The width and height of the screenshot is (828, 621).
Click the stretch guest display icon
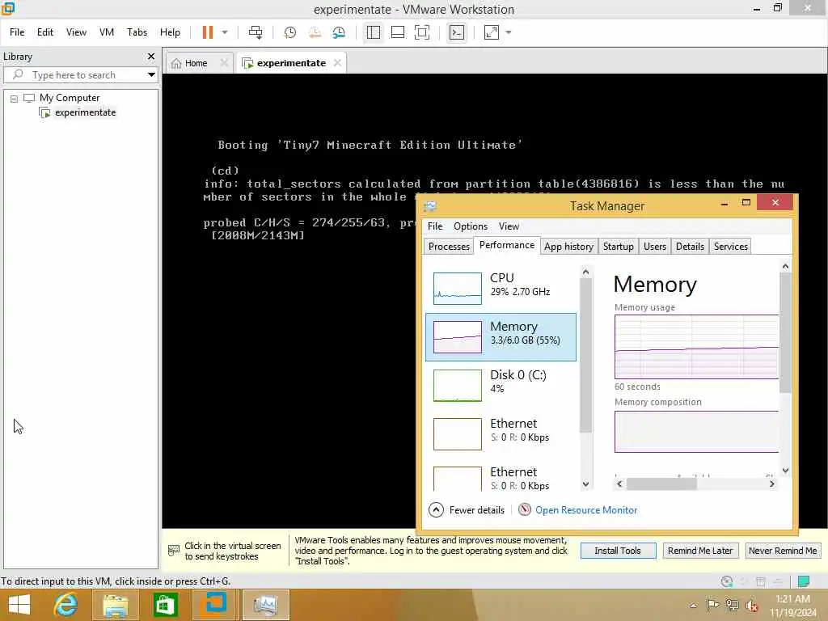[492, 32]
